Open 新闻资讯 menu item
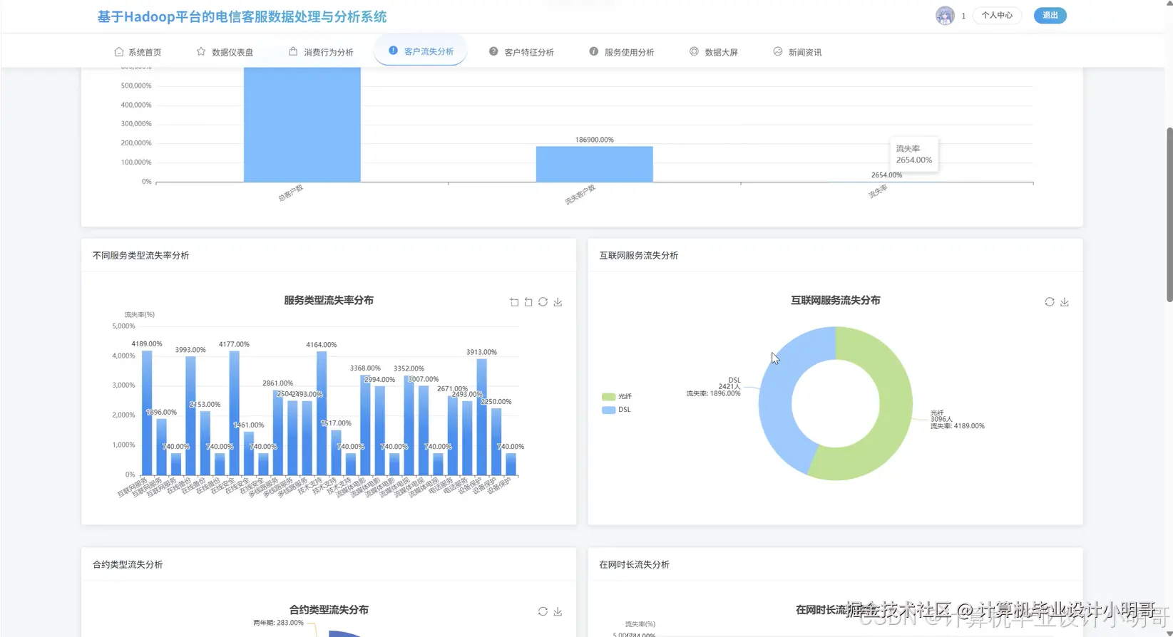Screen dimensions: 1173x637 pyautogui.click(x=797, y=52)
